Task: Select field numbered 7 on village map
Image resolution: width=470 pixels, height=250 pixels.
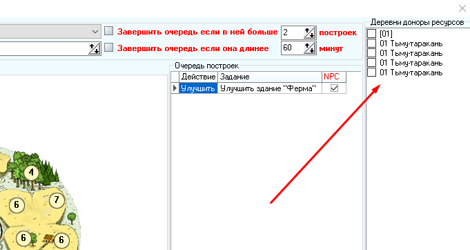Action: point(57,200)
